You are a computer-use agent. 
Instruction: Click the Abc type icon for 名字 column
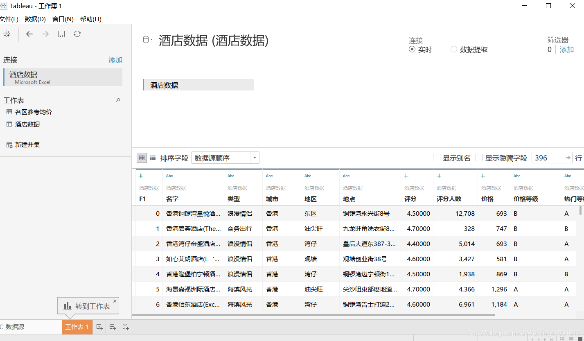coord(169,176)
